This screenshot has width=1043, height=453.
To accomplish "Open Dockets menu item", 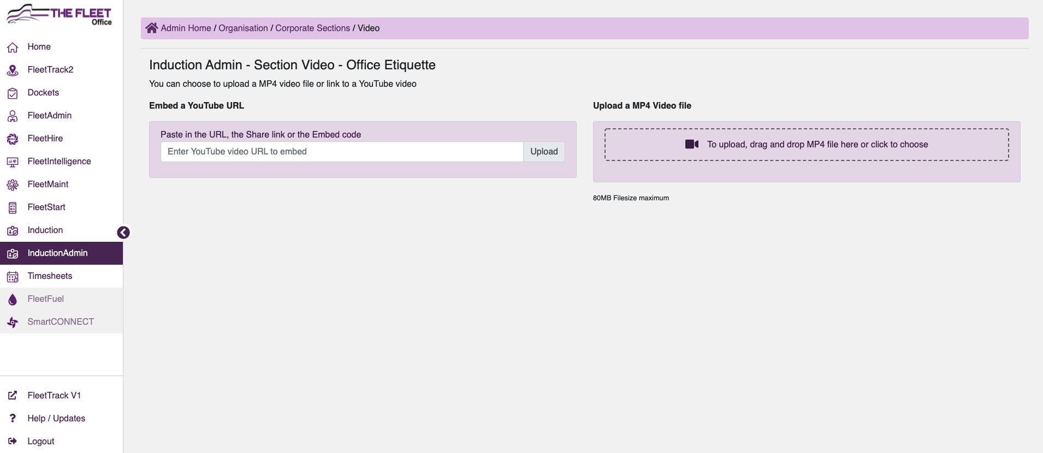I will pos(61,93).
